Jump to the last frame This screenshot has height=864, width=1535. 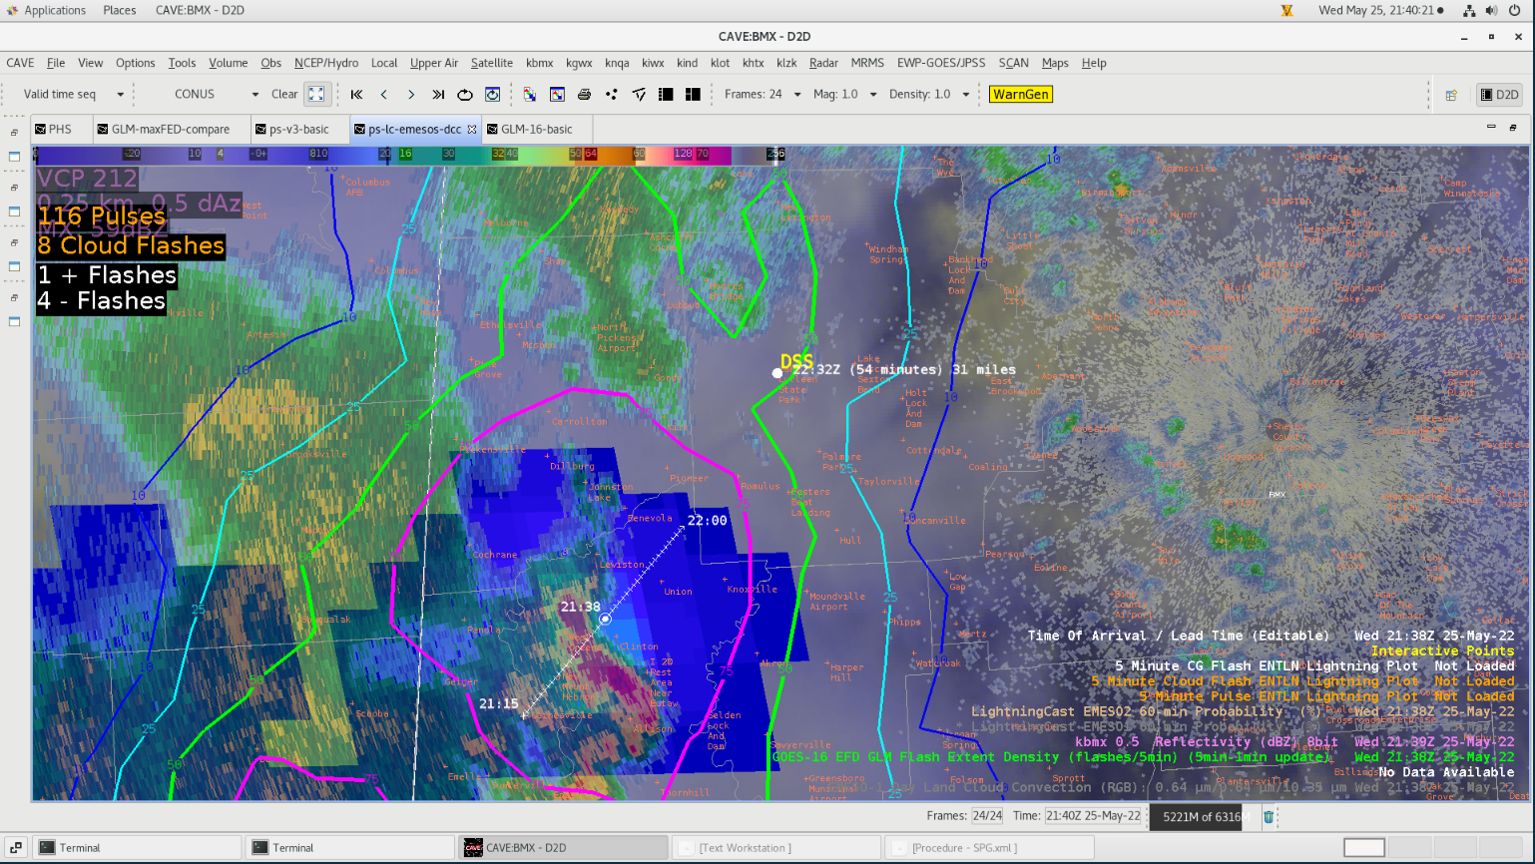(x=438, y=94)
